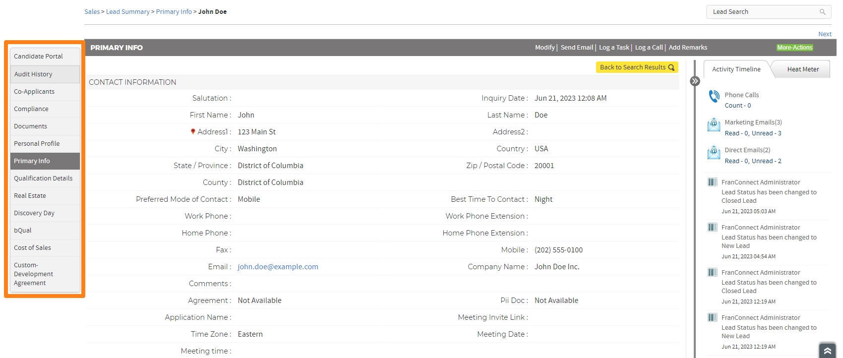Click the scroll-to-top arrow icon
843x358 pixels.
point(827,351)
